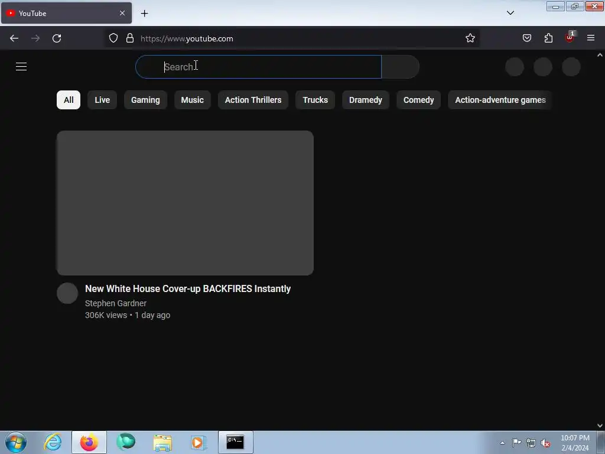Select the YouTube browser tab
The height and width of the screenshot is (454, 605).
66,13
